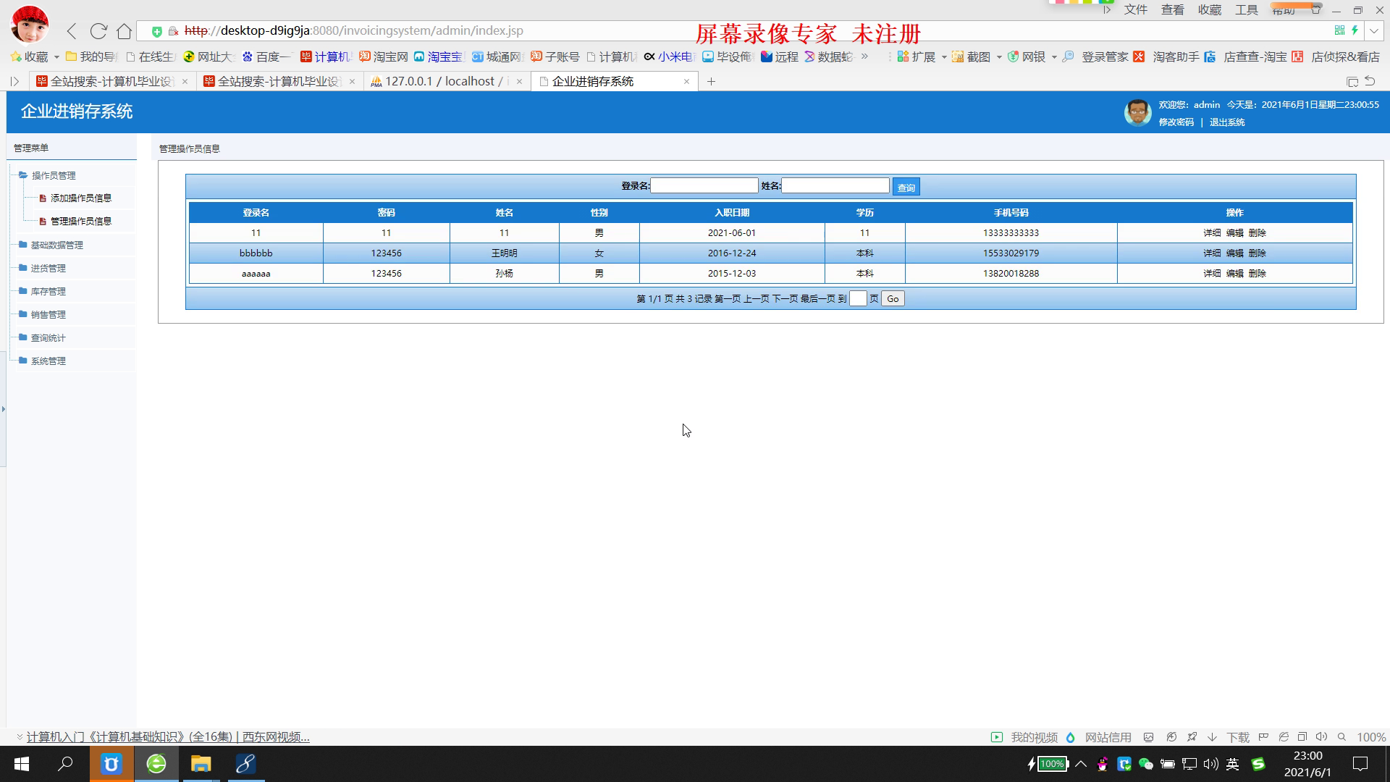Open address bar dropdown arrow
1390x782 pixels.
tap(1373, 31)
